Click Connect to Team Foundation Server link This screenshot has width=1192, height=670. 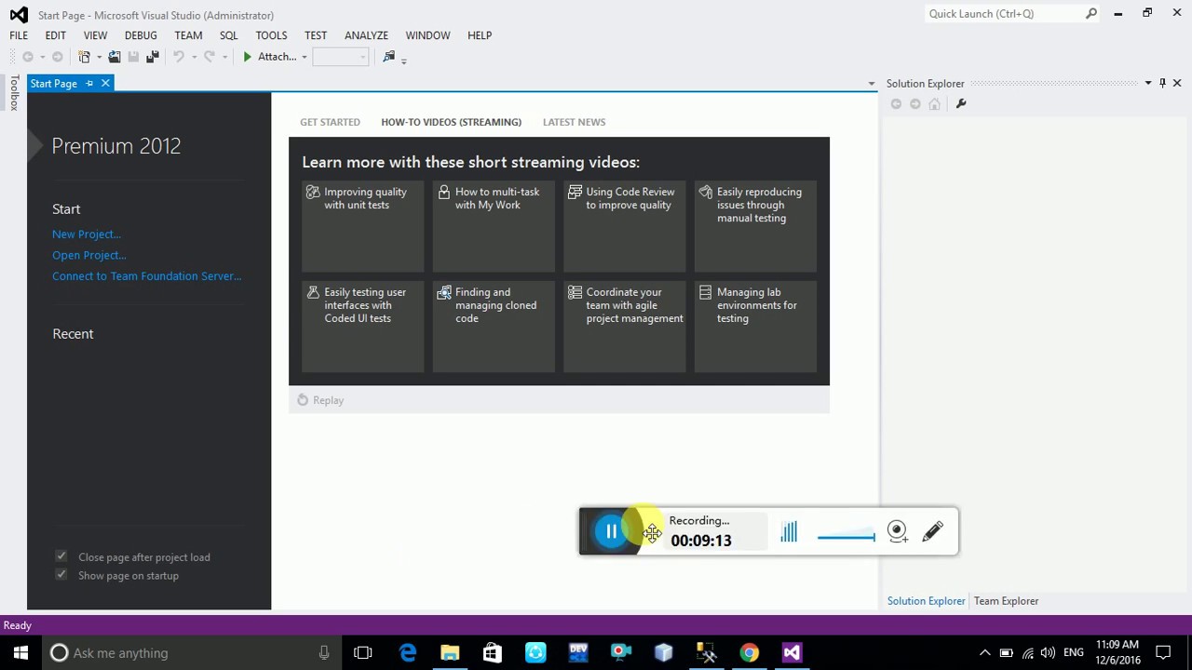pos(146,276)
